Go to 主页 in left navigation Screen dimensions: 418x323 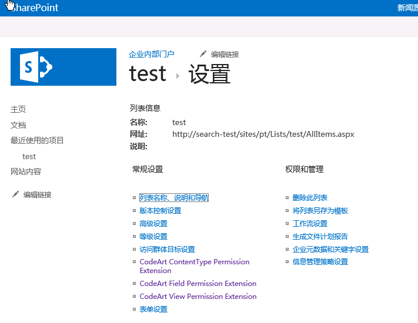(18, 109)
